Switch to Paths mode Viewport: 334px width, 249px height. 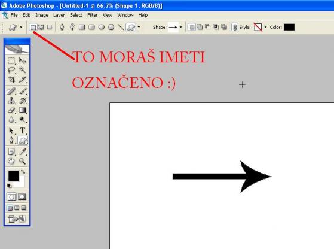pos(41,27)
